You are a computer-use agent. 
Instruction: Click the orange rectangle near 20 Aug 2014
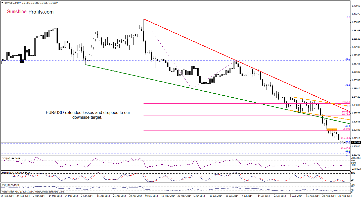pos(332,129)
